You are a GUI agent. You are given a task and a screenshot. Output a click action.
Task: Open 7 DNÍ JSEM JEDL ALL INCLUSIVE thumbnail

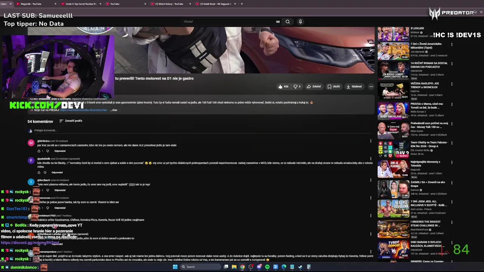click(393, 209)
